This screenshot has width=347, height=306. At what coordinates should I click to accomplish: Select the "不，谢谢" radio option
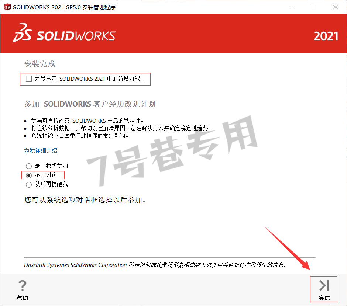coord(29,175)
